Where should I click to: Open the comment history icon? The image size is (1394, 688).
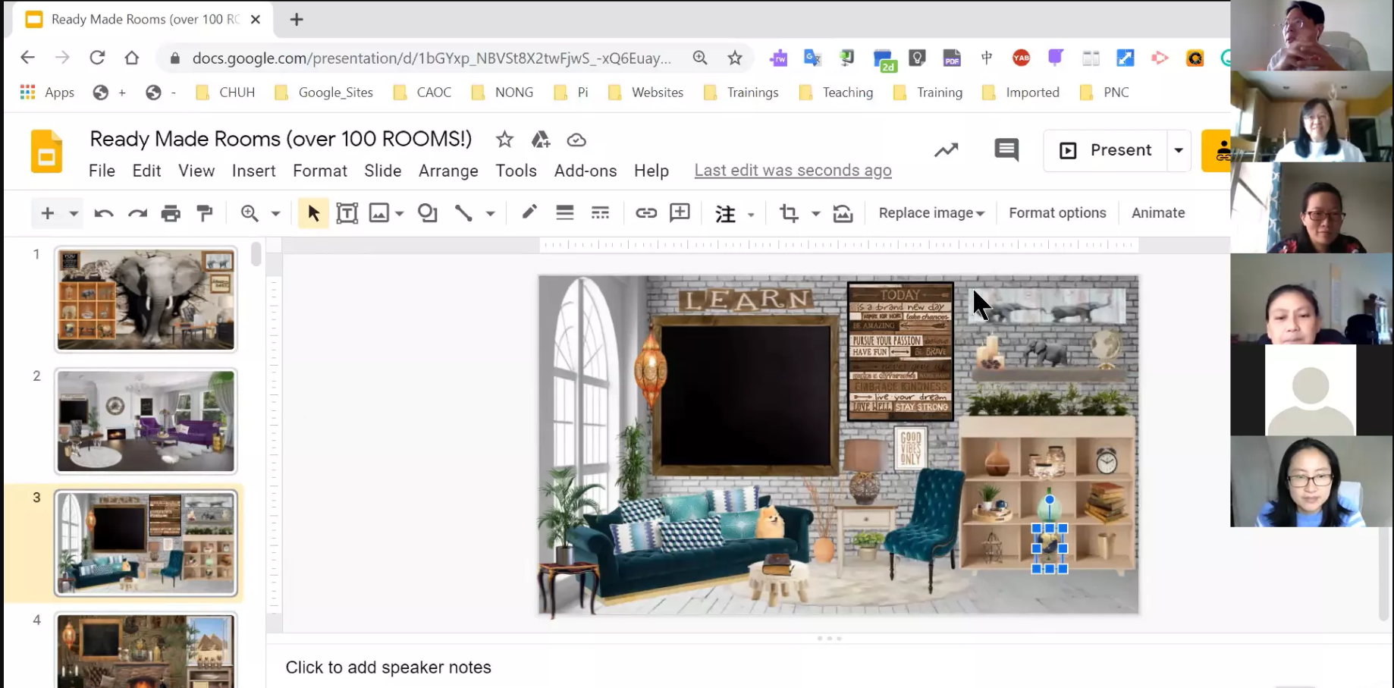(1006, 150)
